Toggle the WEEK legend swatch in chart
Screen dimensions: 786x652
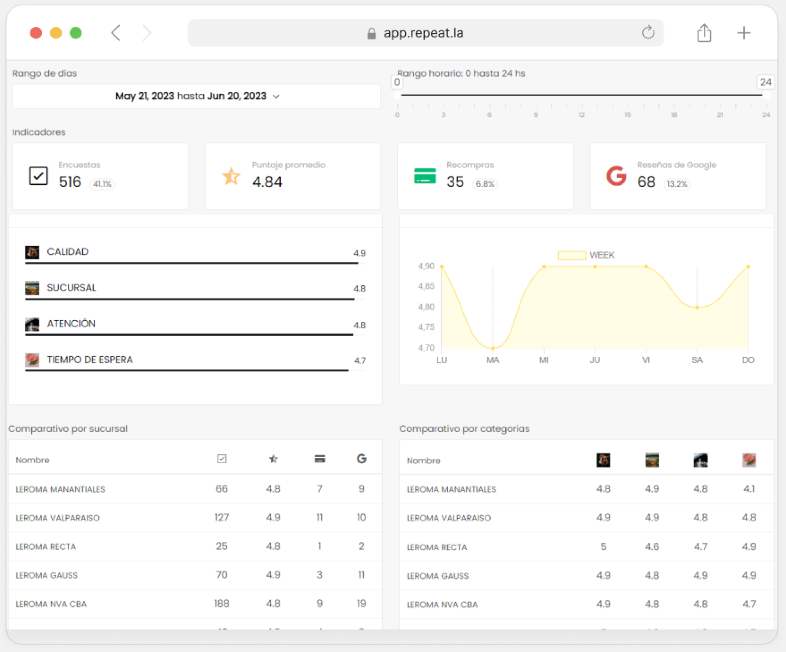(571, 255)
